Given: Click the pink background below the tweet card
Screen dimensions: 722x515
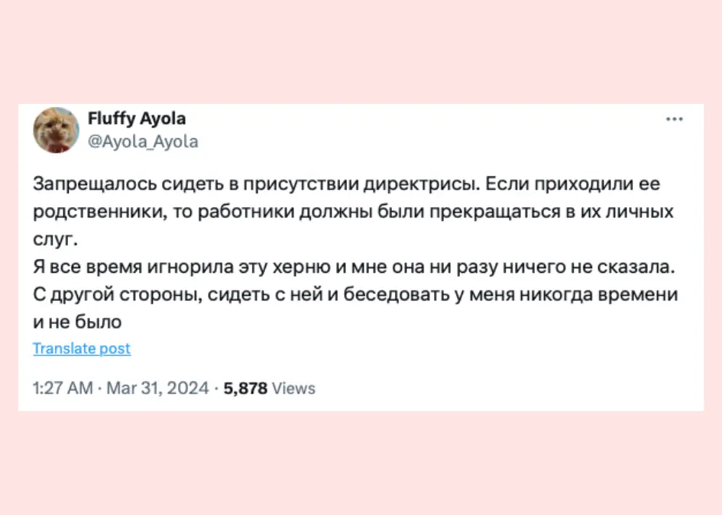Looking at the screenshot, I should pyautogui.click(x=361, y=462).
